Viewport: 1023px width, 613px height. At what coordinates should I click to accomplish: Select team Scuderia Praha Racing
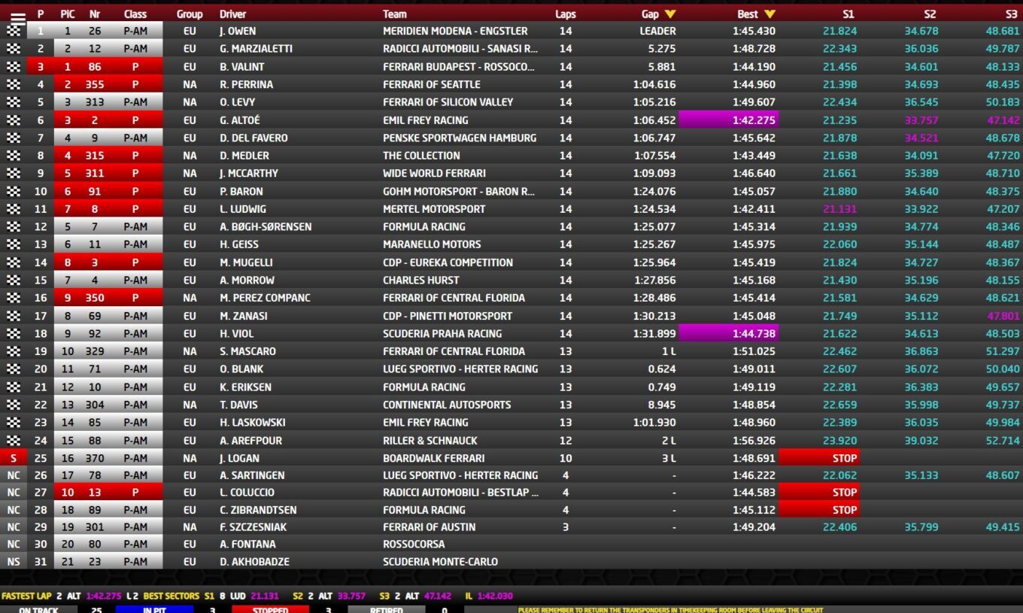point(442,333)
